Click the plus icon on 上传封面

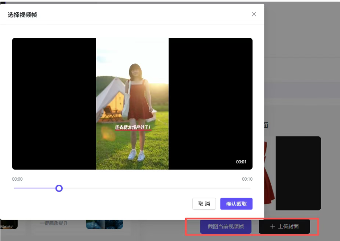click(x=272, y=227)
